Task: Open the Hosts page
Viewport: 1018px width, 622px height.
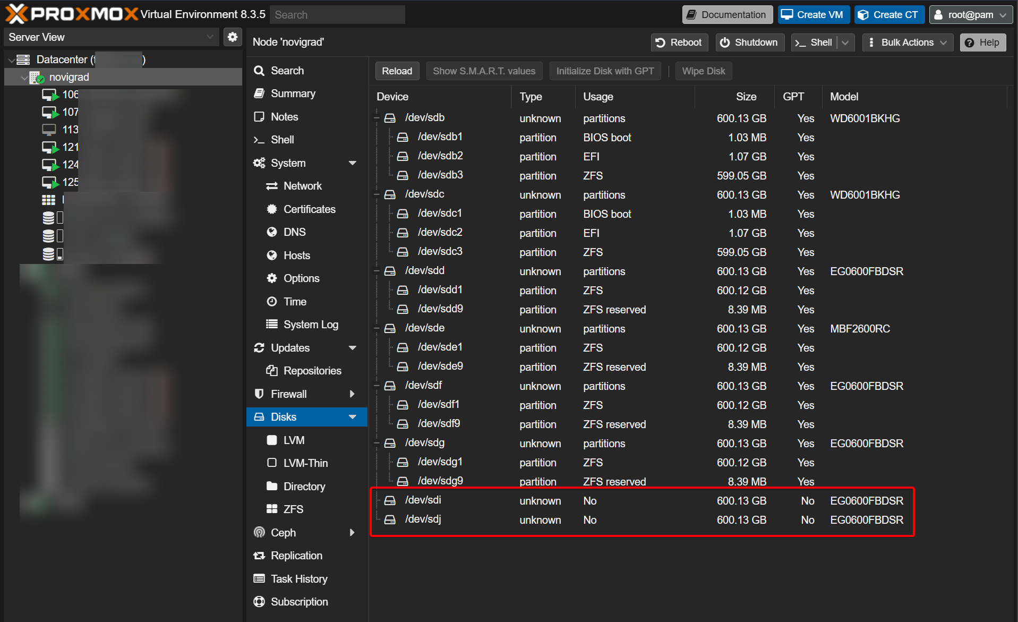Action: (x=297, y=255)
